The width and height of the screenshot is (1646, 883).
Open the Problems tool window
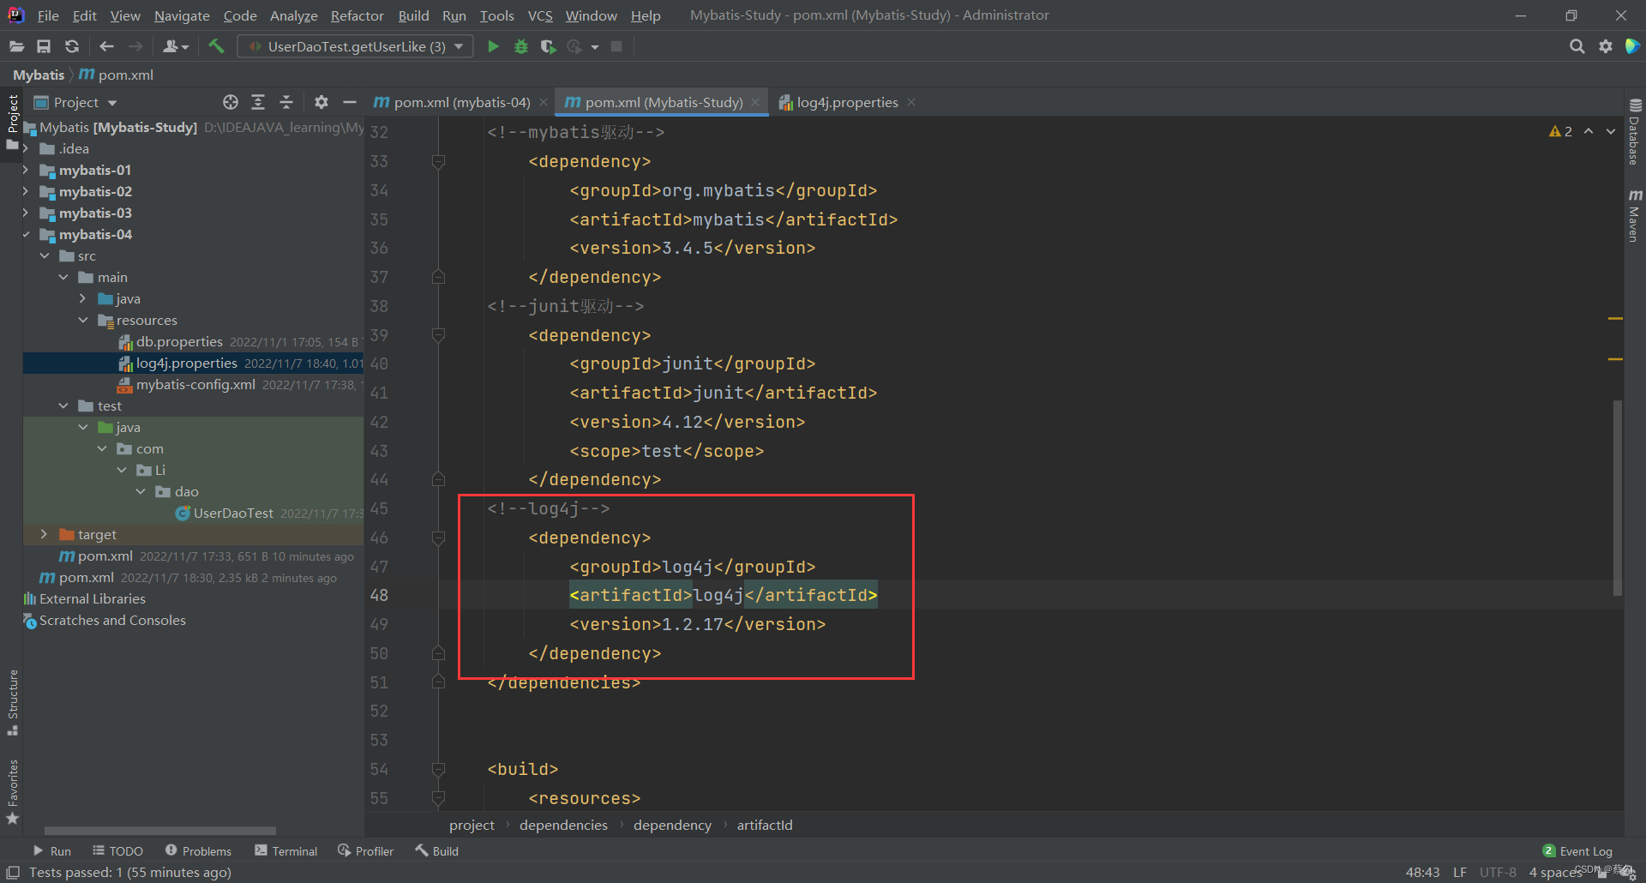coord(198,851)
